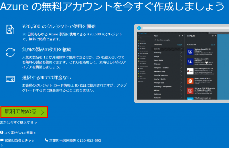Click the search box atop the portal preview

(x=219, y=33)
